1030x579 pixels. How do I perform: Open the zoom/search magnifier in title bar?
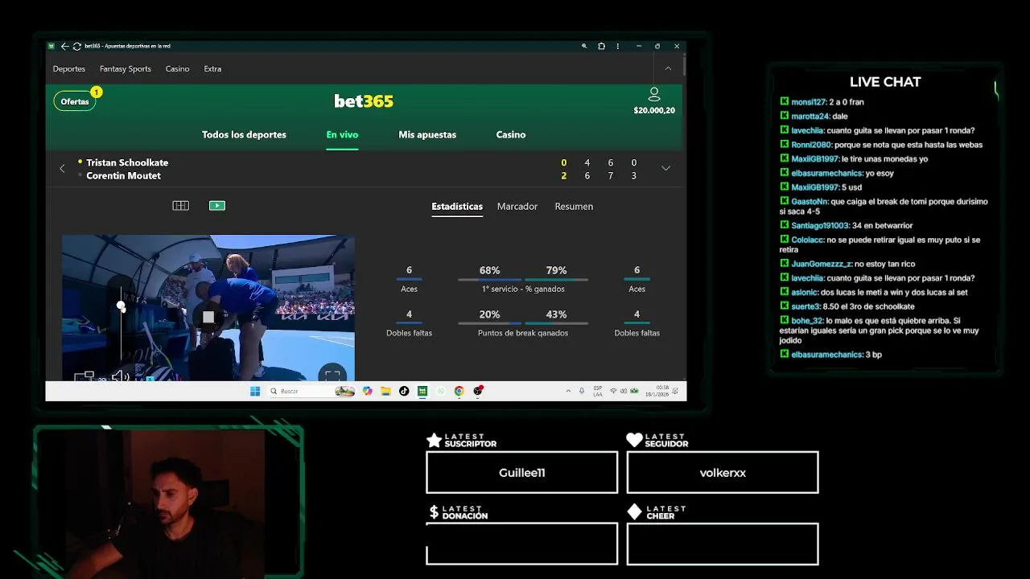pyautogui.click(x=584, y=46)
